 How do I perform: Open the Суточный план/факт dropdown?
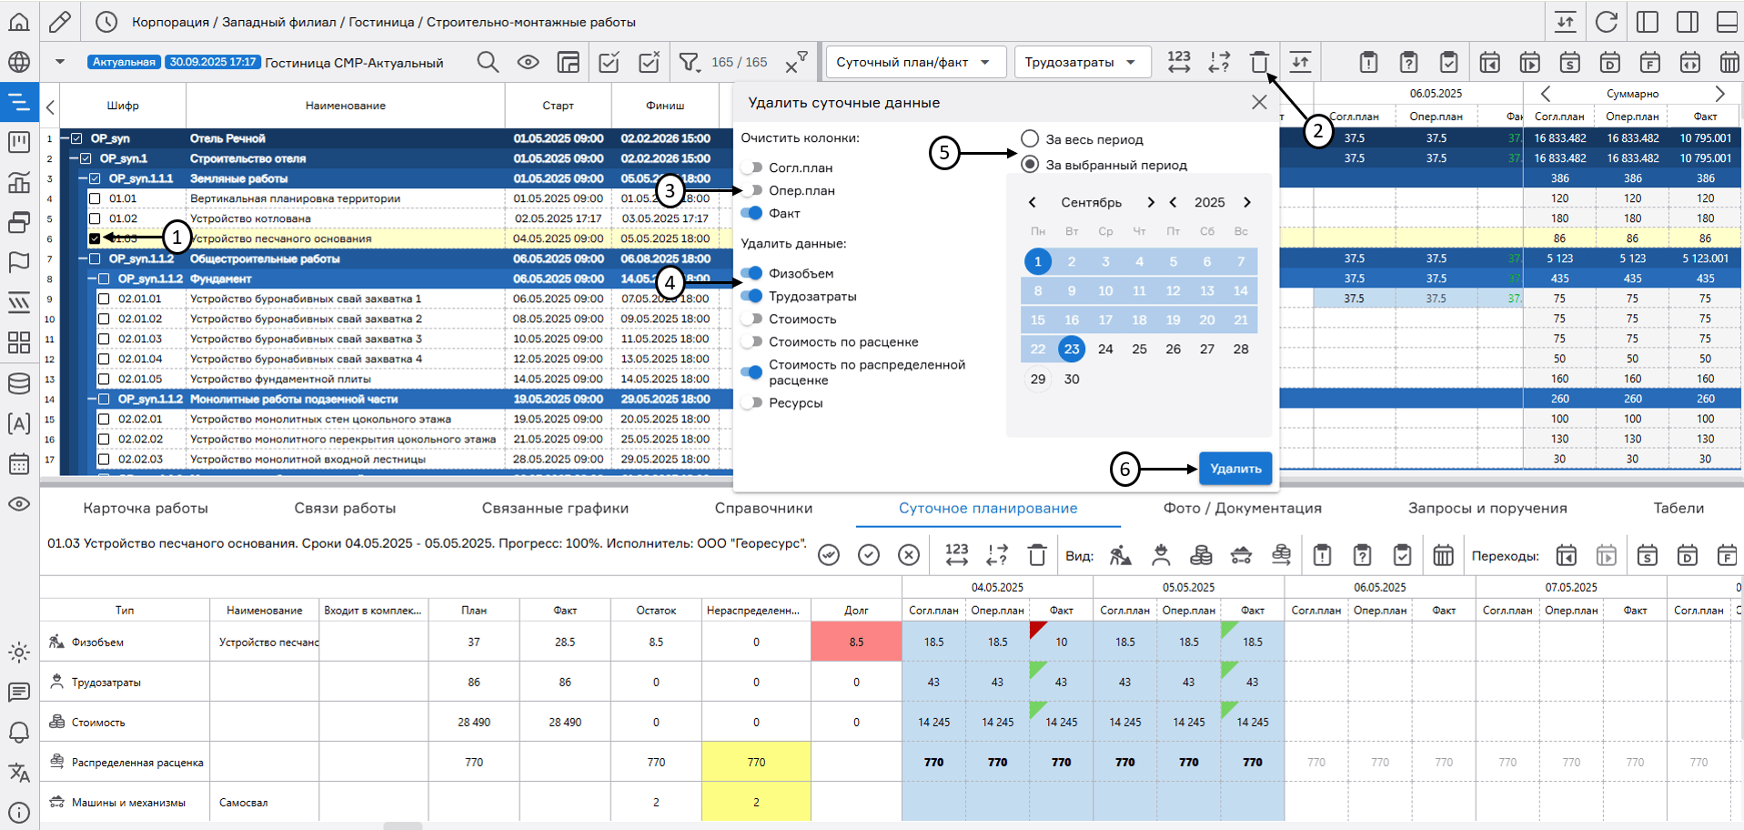pos(914,62)
